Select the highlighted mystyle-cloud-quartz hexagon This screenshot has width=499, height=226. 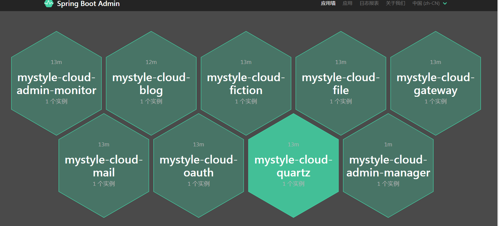click(x=293, y=166)
